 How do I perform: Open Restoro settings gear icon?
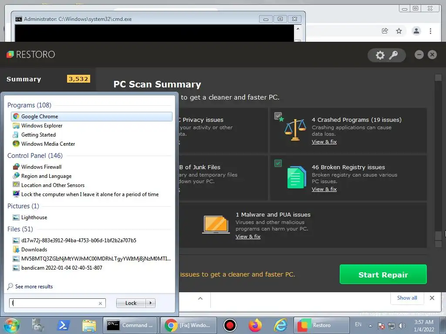coord(380,55)
